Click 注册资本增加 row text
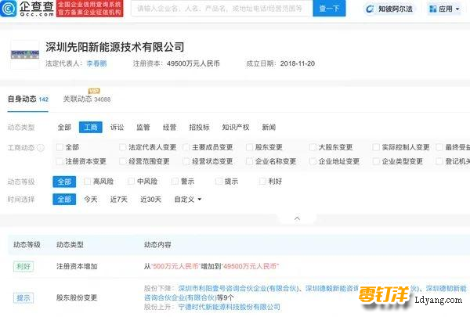470x317 pixels. coord(77,266)
